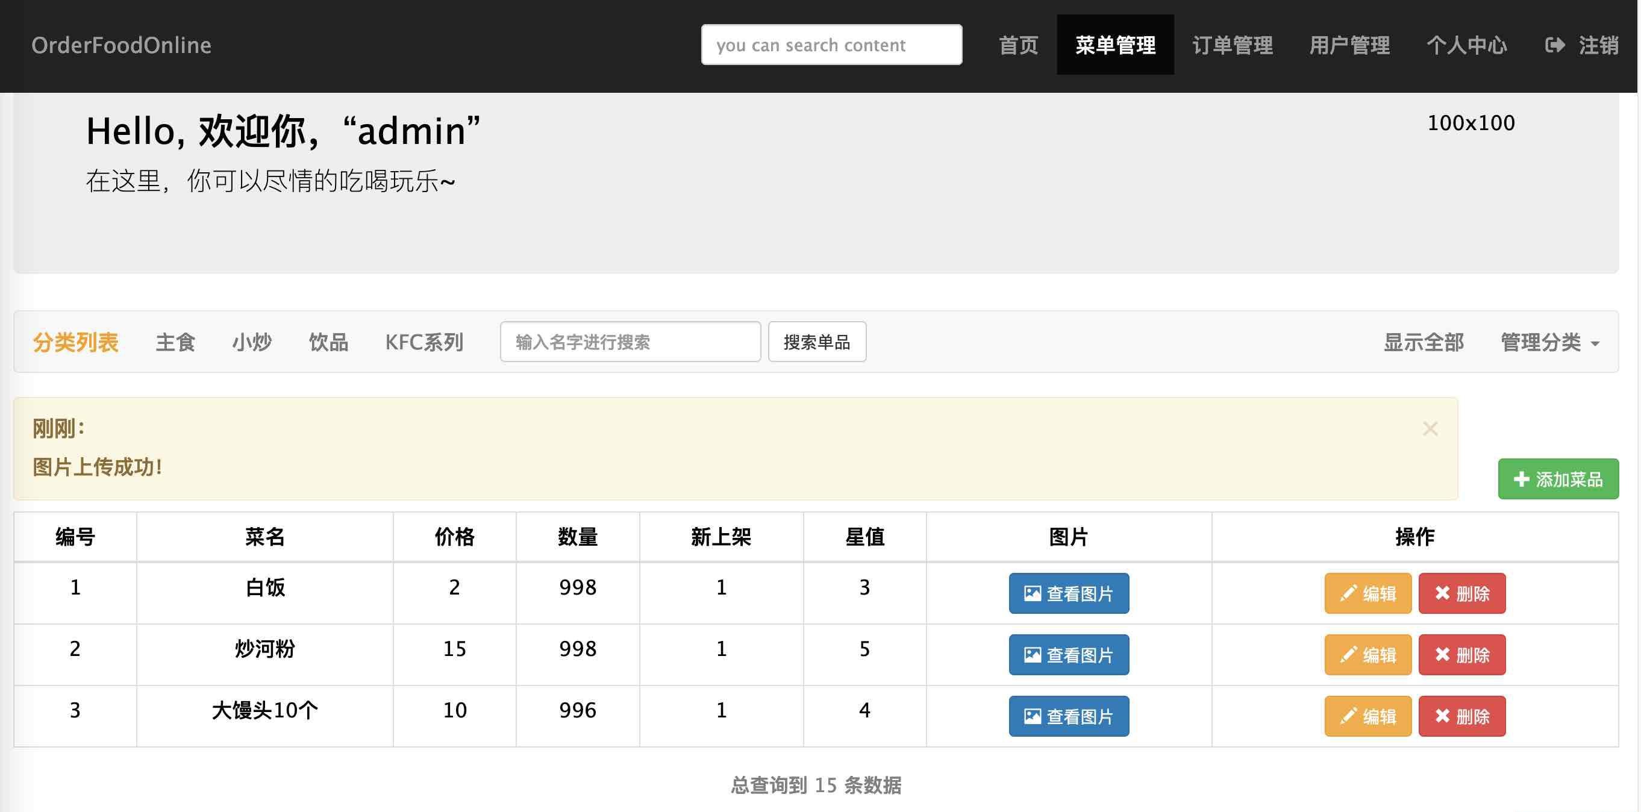Click the logout icon beside 注销
1641x812 pixels.
pos(1554,45)
